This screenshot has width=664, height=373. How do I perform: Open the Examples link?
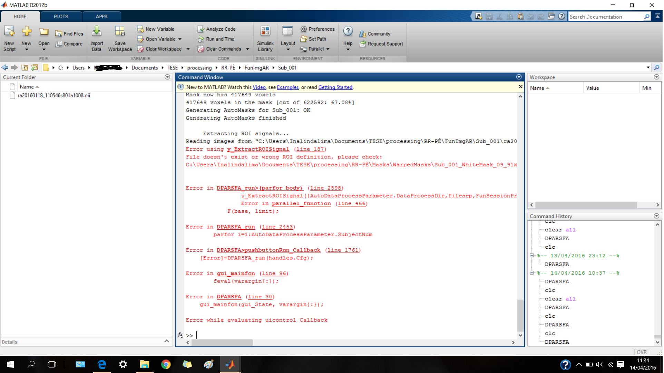tap(287, 87)
